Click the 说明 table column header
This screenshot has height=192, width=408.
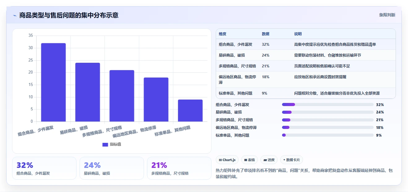click(x=298, y=34)
